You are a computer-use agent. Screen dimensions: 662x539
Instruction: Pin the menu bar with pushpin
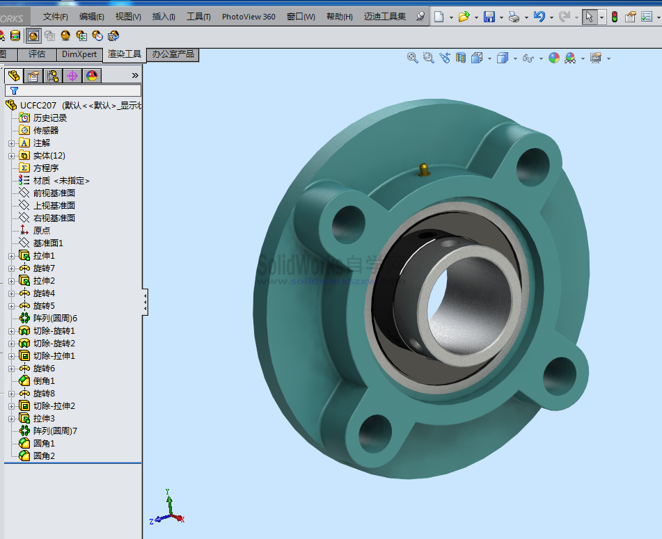pos(420,17)
